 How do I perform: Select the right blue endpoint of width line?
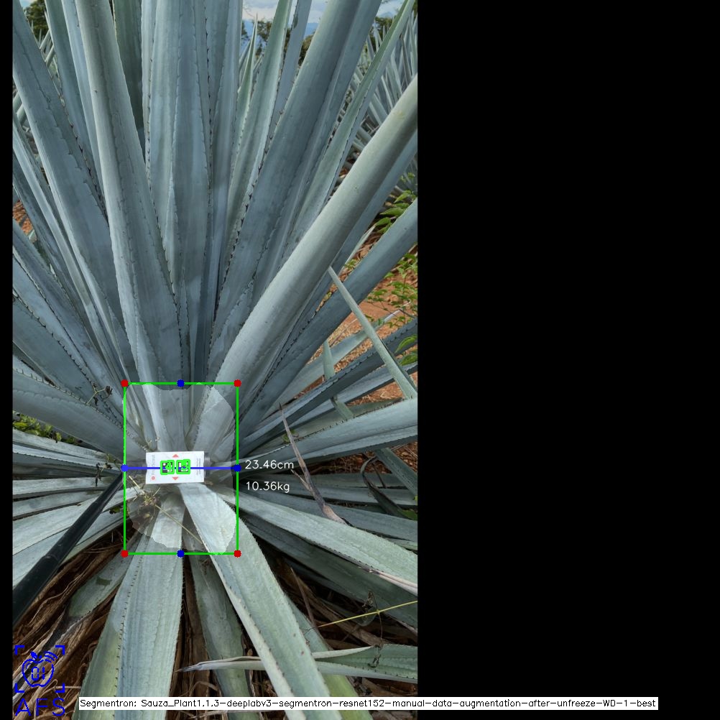(237, 468)
